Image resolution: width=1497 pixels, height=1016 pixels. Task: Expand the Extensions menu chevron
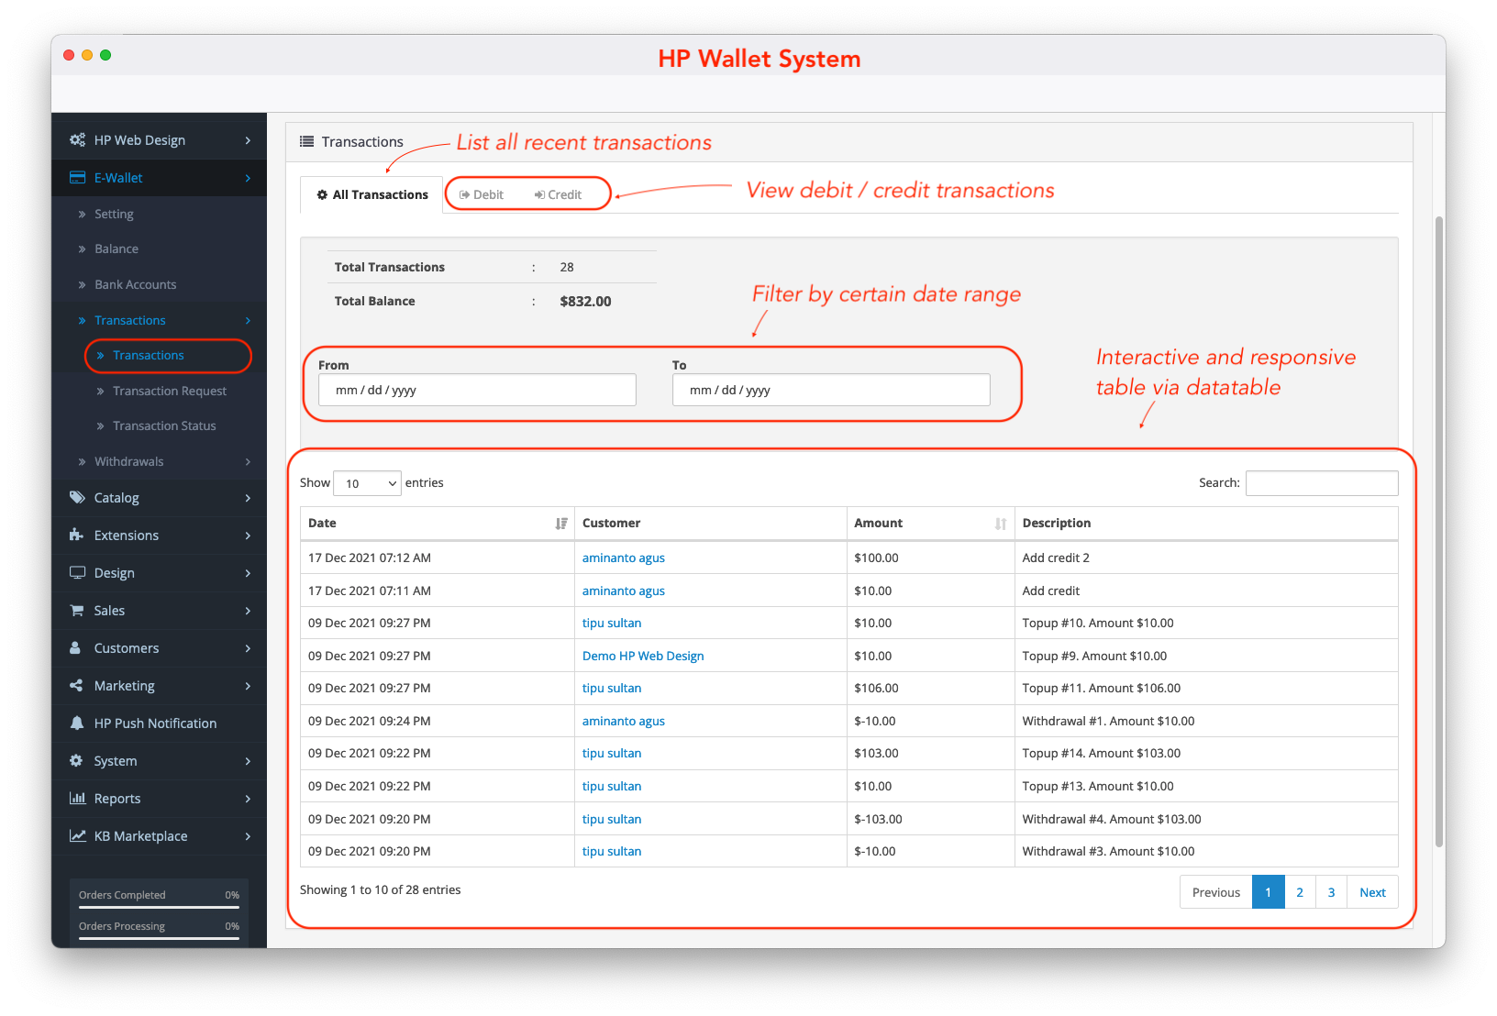(x=248, y=536)
